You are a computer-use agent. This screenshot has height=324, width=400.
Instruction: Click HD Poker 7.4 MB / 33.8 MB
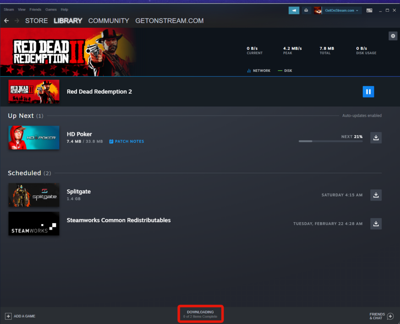(85, 141)
